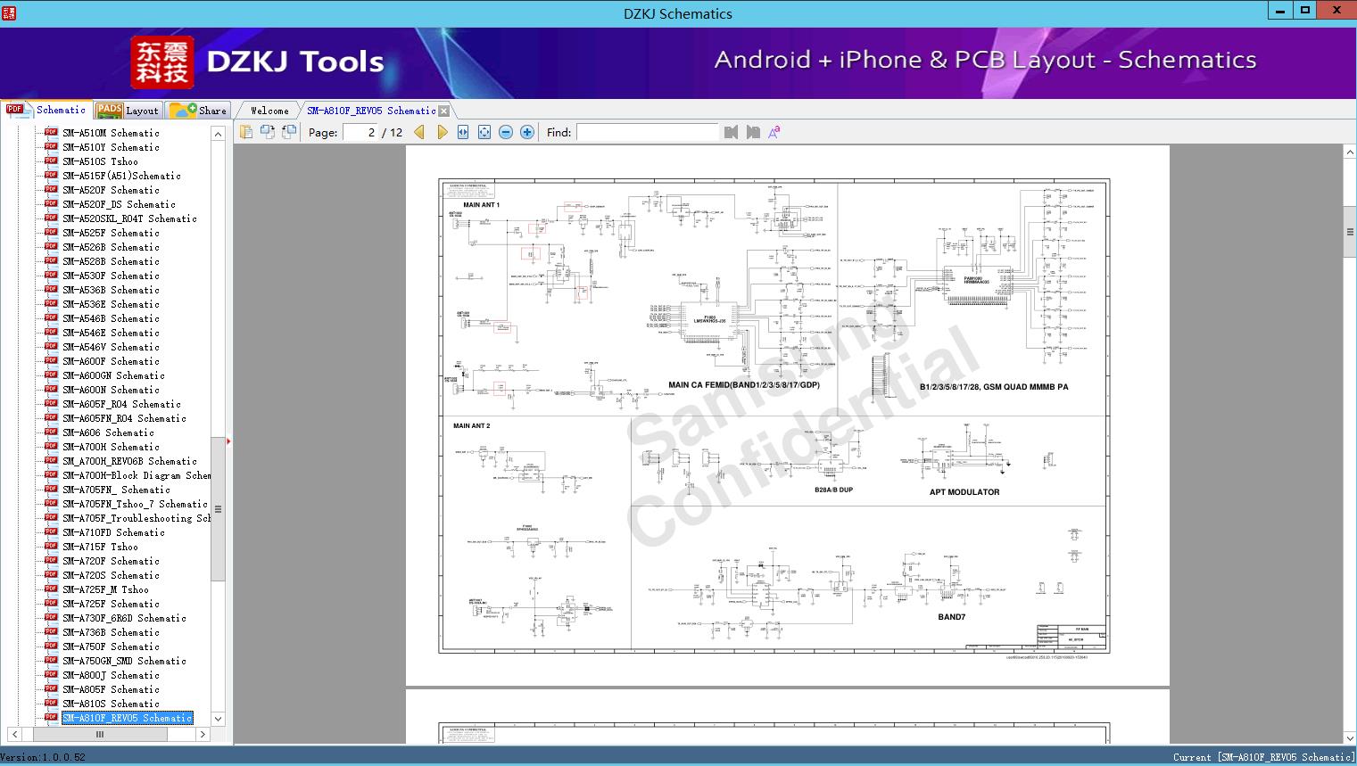Find previous match icon
Image resolution: width=1357 pixels, height=766 pixels.
point(732,132)
